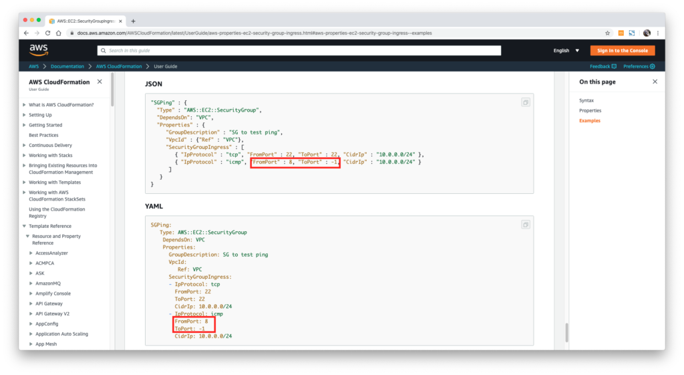
Task: Close the On this page panel
Action: pos(655,82)
